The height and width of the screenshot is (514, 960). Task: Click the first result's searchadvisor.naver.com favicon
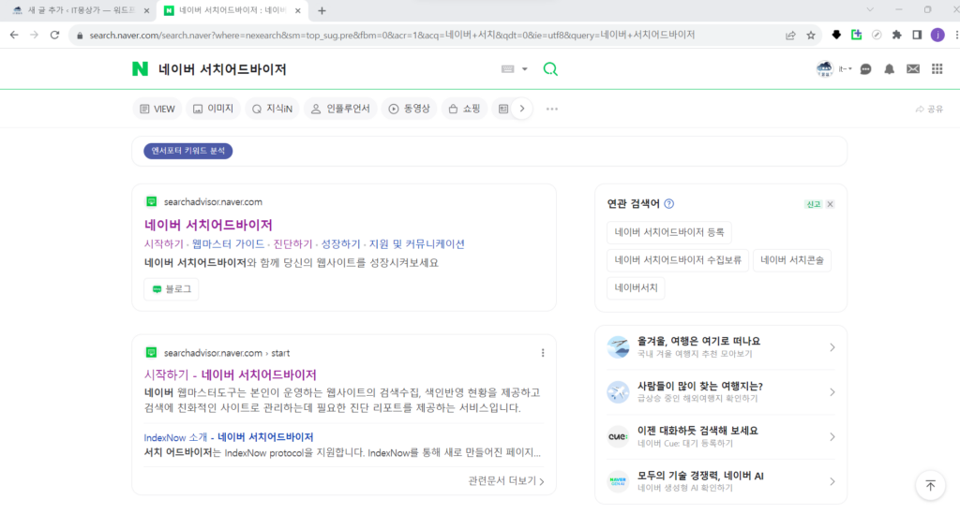pyautogui.click(x=151, y=201)
